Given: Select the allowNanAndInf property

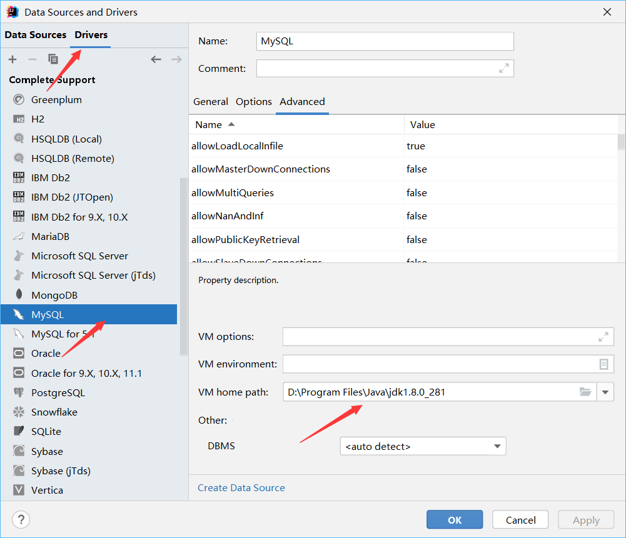Looking at the screenshot, I should point(403,216).
